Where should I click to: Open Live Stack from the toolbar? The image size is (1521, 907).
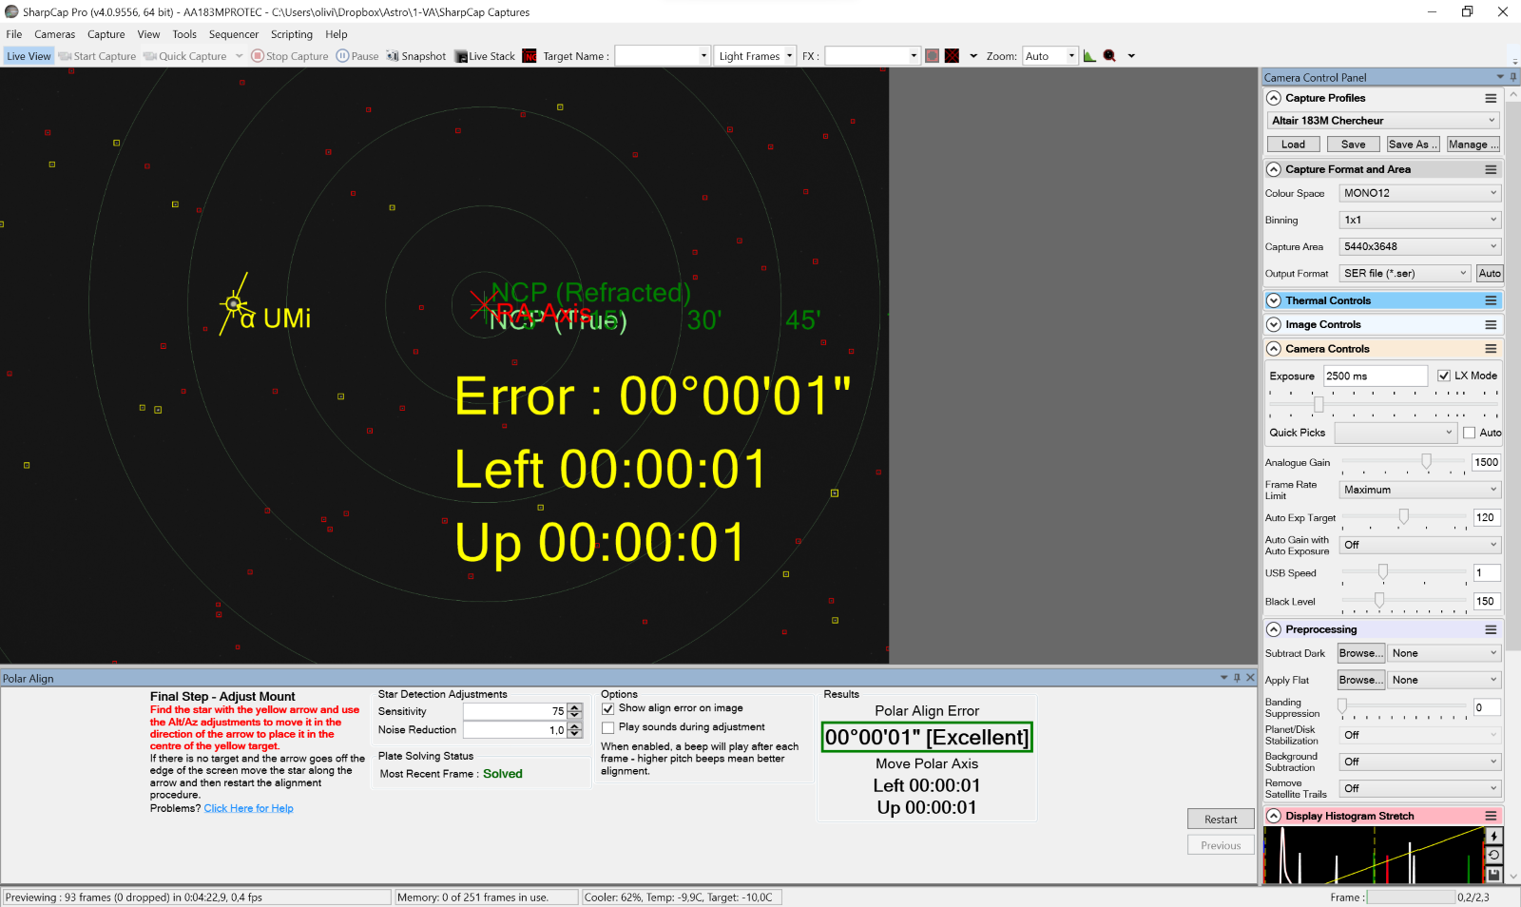485,56
